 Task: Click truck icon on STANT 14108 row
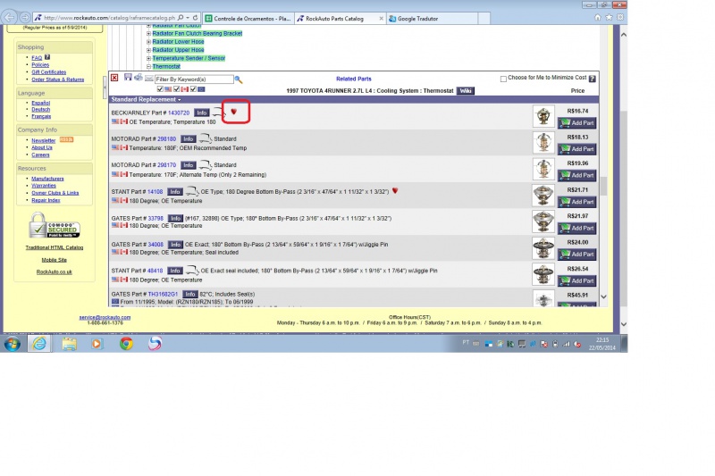pos(192,191)
